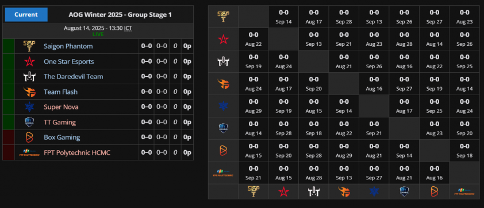Click the ICT timezone abbreviation
Screen dimensions: 484x208
(128, 28)
